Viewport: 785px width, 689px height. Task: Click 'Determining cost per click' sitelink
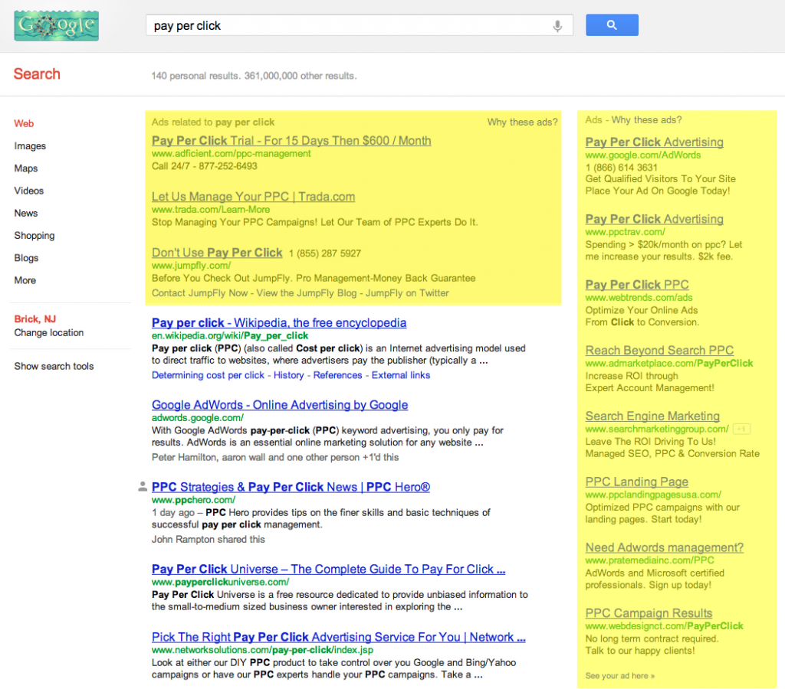208,375
